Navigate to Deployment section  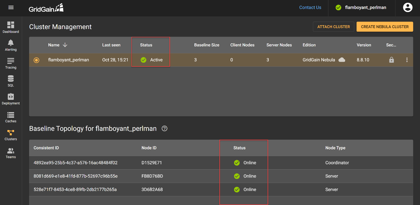click(x=11, y=99)
